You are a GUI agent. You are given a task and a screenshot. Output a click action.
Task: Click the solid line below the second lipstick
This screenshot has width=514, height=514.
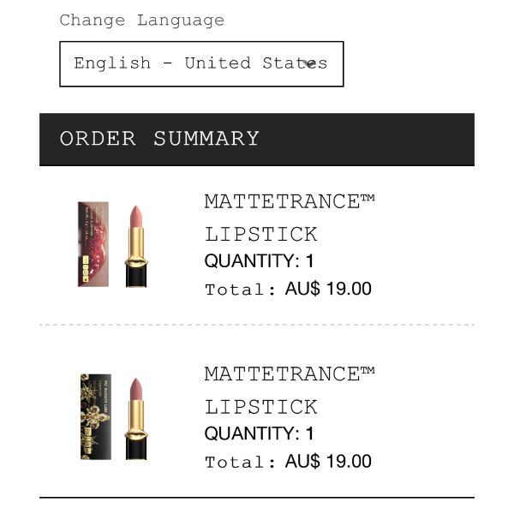pyautogui.click(x=256, y=497)
